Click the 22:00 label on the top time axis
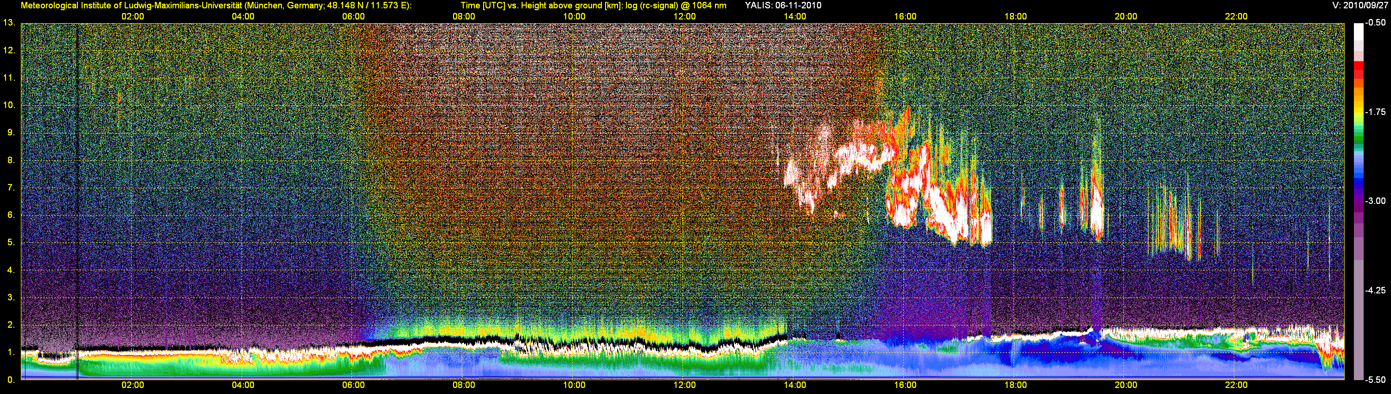The image size is (1391, 394). tap(1236, 17)
